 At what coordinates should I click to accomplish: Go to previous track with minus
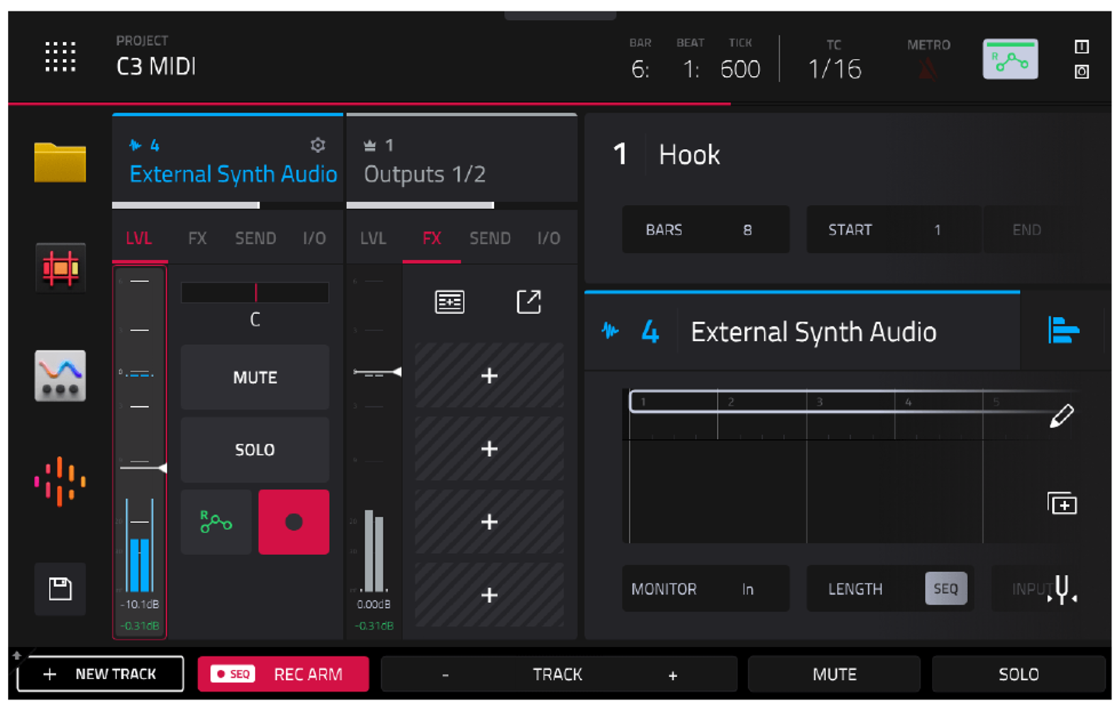(445, 675)
